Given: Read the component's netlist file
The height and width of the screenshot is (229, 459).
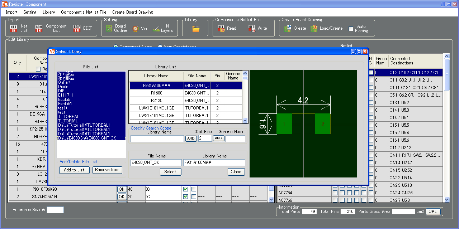Looking at the screenshot, I should [221, 29].
